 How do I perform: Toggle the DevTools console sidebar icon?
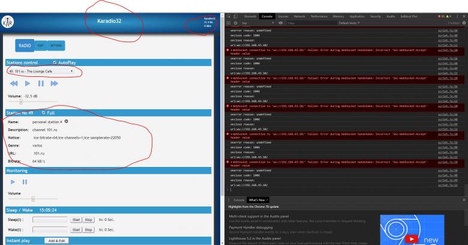(x=229, y=23)
